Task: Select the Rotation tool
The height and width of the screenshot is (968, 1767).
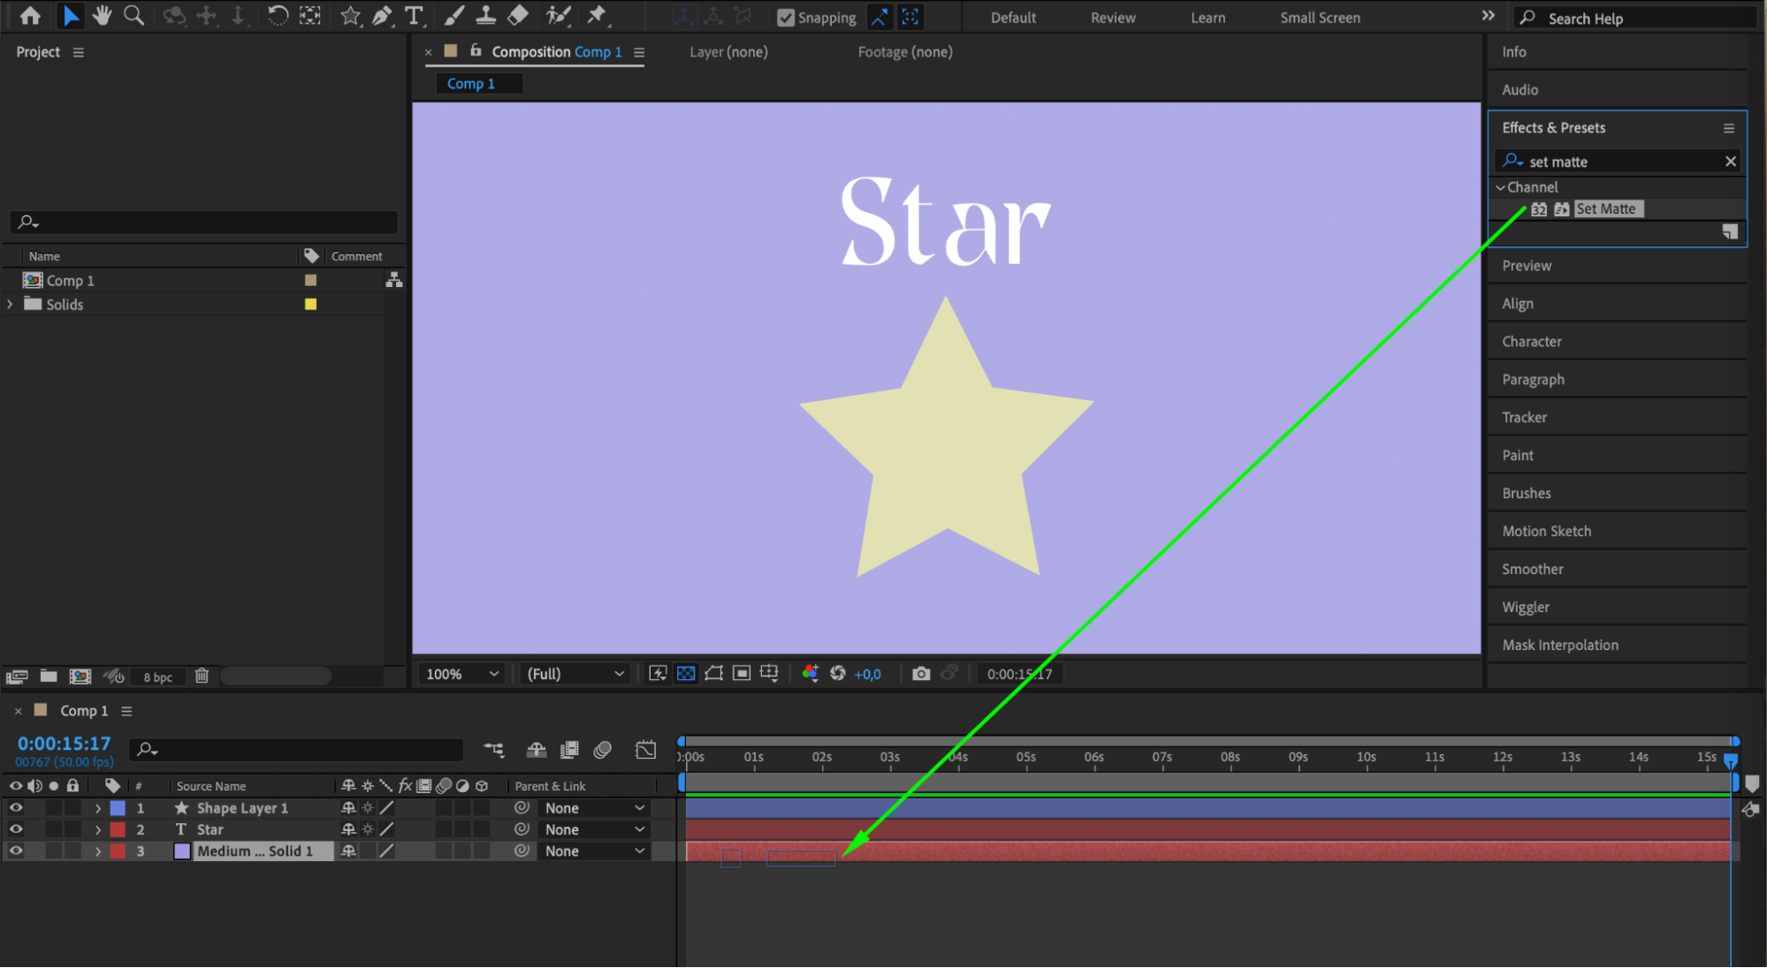Action: coord(278,15)
